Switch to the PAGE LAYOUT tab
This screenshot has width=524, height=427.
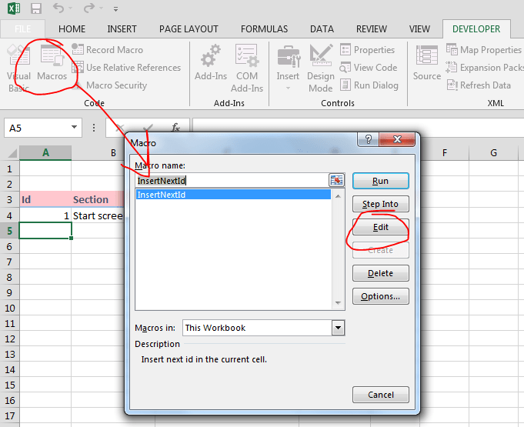click(189, 29)
